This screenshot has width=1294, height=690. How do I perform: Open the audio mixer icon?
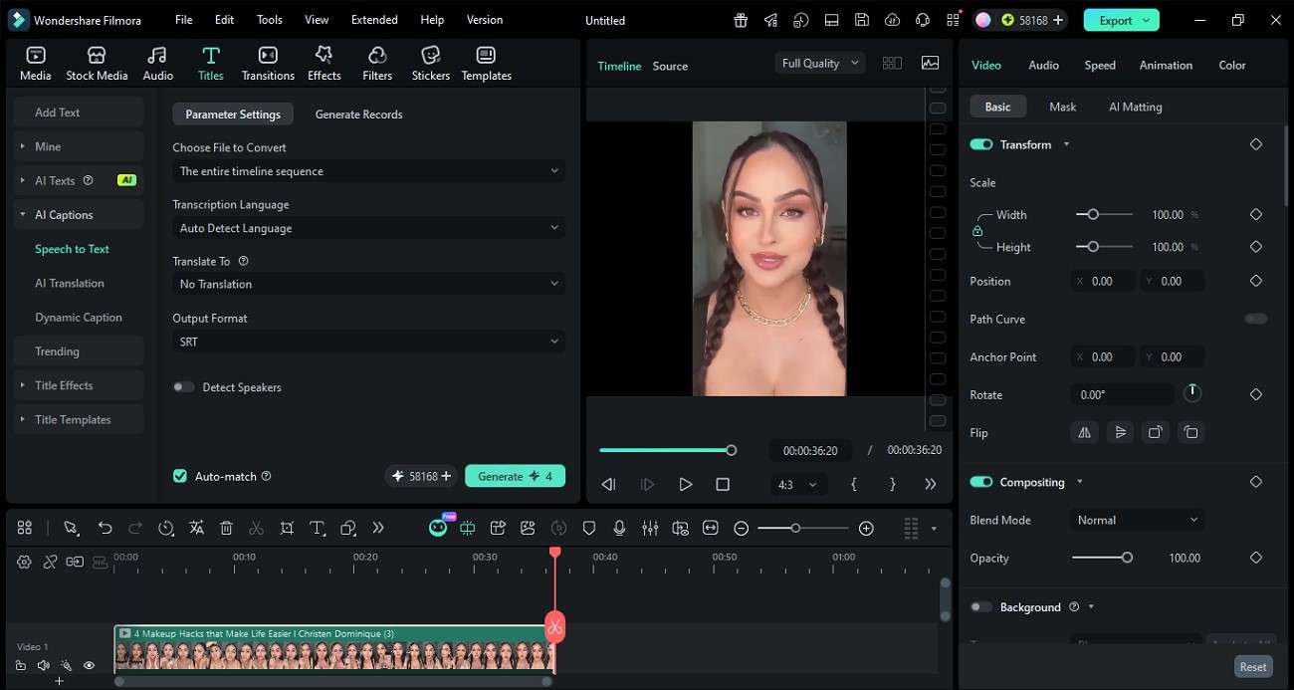pos(650,528)
